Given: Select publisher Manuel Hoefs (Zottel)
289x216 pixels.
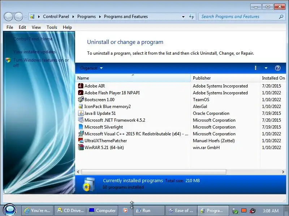Looking at the screenshot, I should point(214,141).
